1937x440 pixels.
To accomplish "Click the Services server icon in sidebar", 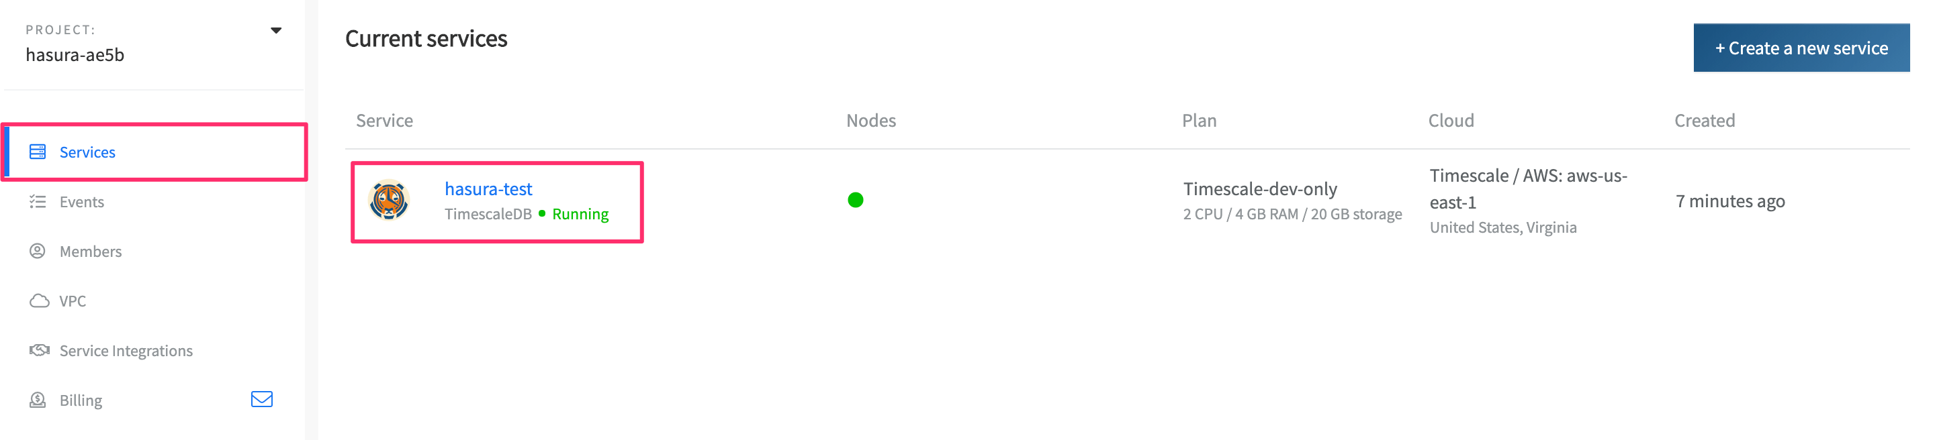I will [38, 152].
